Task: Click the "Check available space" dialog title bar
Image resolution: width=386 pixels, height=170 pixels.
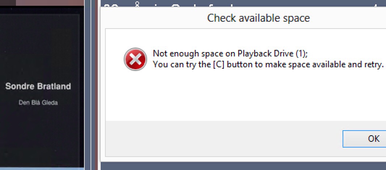Action: click(x=259, y=18)
